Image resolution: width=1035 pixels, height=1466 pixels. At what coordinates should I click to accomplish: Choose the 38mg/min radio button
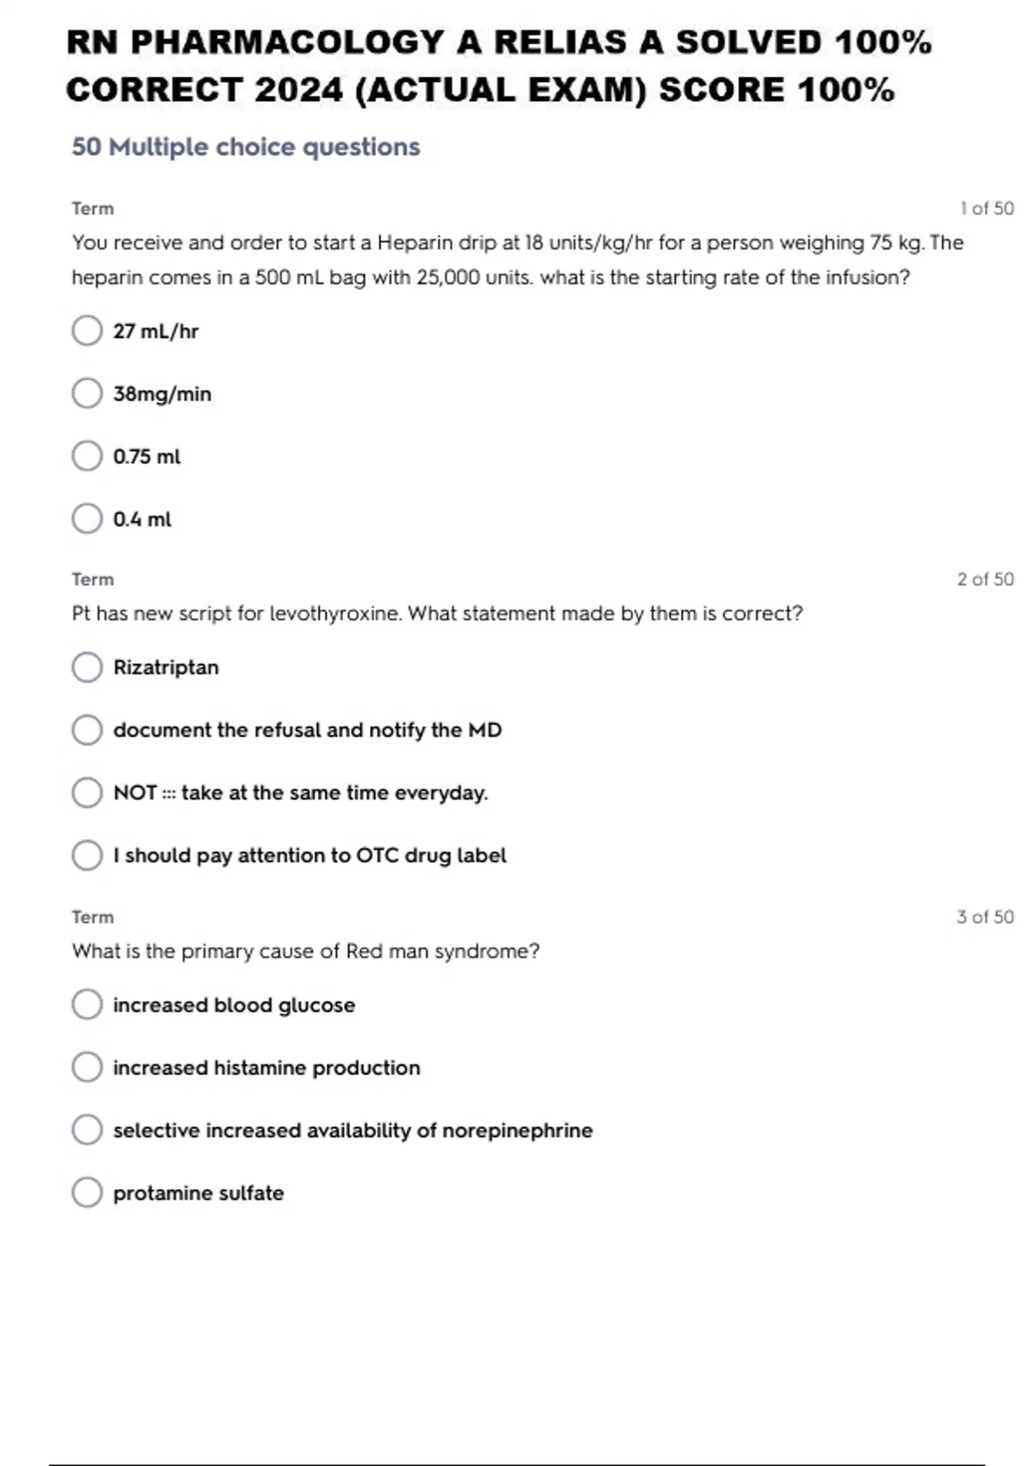[x=87, y=393]
